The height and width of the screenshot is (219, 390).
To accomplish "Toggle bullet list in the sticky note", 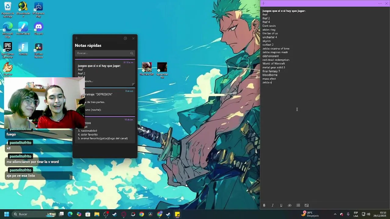I will 298,205.
